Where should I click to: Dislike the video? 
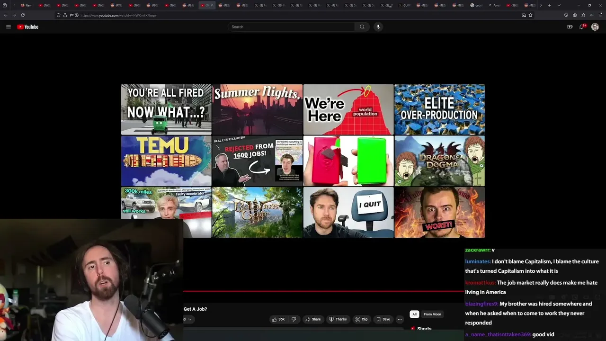(294, 319)
